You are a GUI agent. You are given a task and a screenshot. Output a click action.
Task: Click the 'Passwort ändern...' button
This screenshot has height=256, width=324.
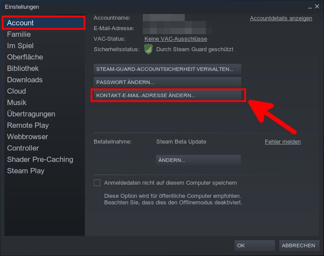click(167, 82)
